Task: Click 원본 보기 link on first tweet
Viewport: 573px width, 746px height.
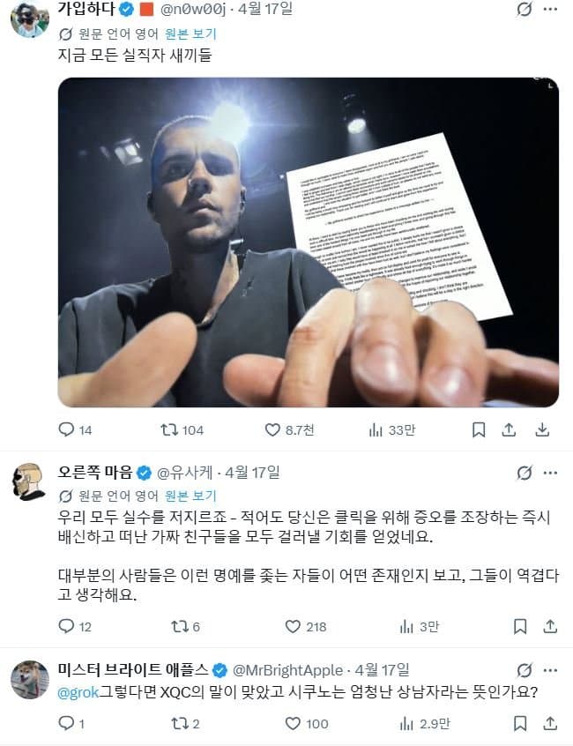Action: (x=190, y=34)
